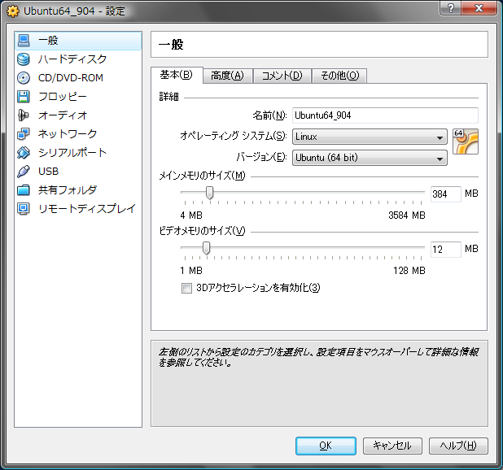503x470 pixels.
Task: Select the 一般 category label
Action: (x=48, y=41)
